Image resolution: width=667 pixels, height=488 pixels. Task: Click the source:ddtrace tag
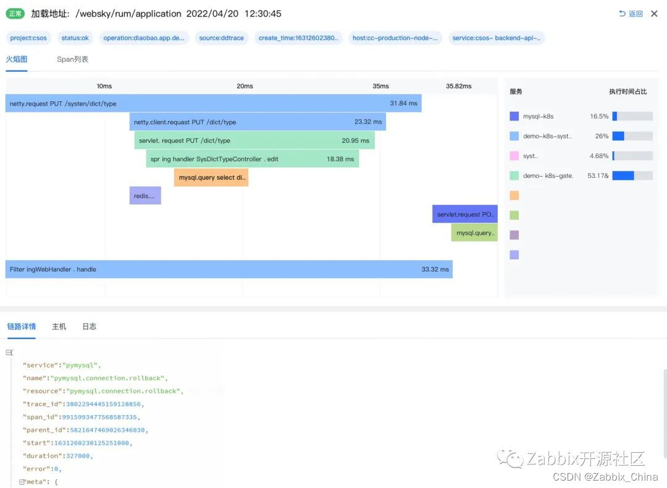(222, 38)
